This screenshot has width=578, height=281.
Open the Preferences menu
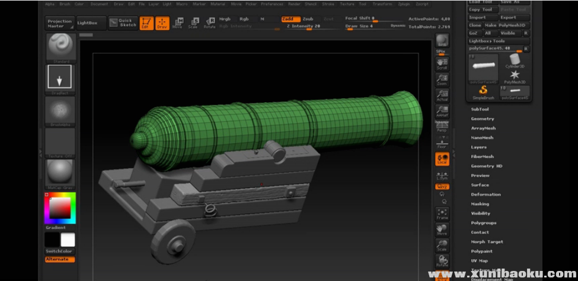coord(272,4)
